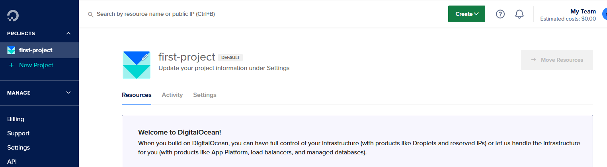This screenshot has height=167, width=607.
Task: Click the Move Resources button
Action: [557, 60]
